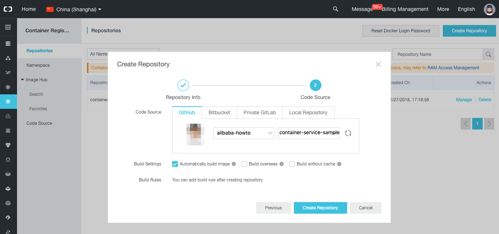Enable the Build without cache option
The image size is (499, 234).
(x=292, y=164)
